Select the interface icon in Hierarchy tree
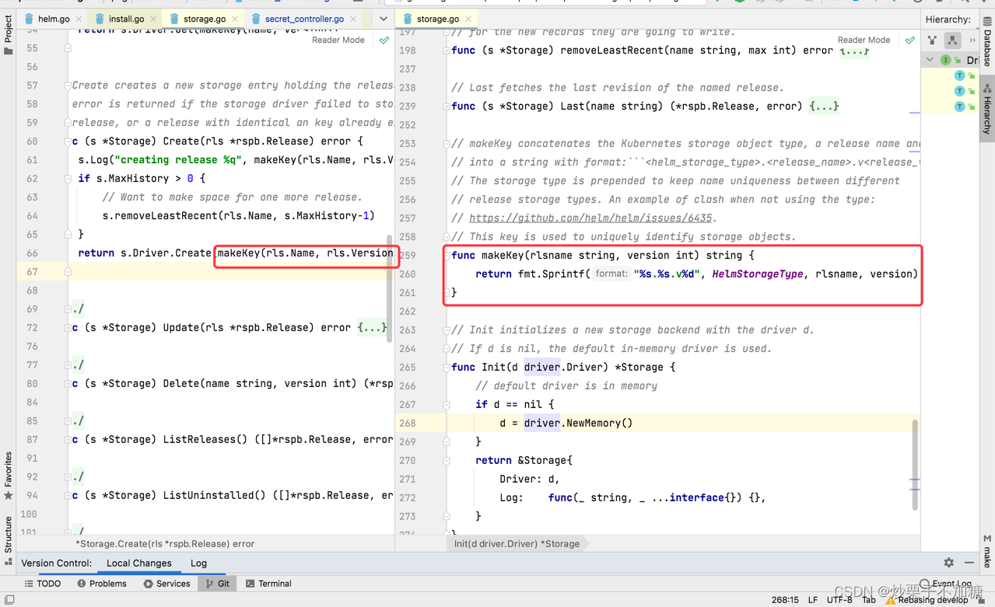 click(x=945, y=60)
